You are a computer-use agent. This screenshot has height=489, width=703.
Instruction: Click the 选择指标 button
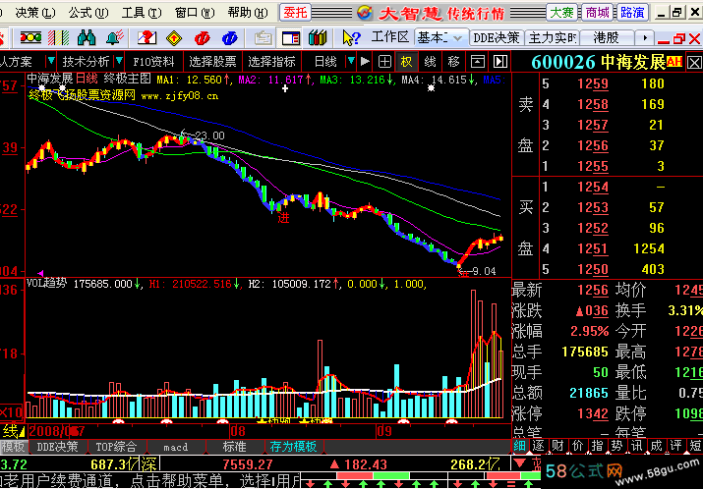pos(271,61)
